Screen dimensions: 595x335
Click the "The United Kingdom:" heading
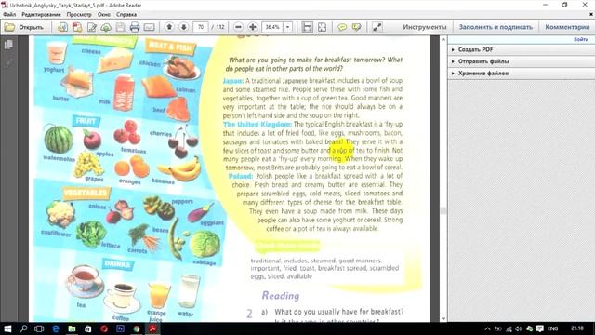click(258, 124)
